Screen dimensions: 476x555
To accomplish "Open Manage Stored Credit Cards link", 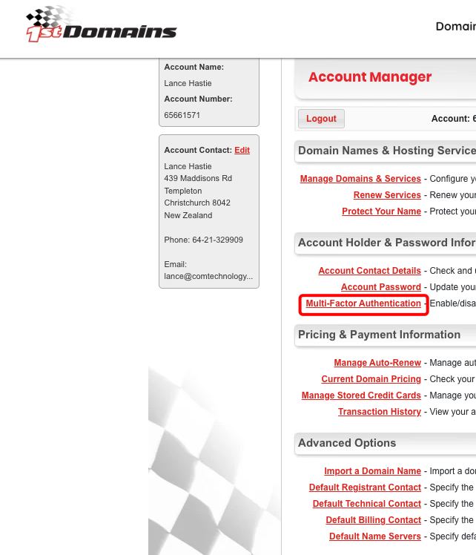I will coord(361,395).
